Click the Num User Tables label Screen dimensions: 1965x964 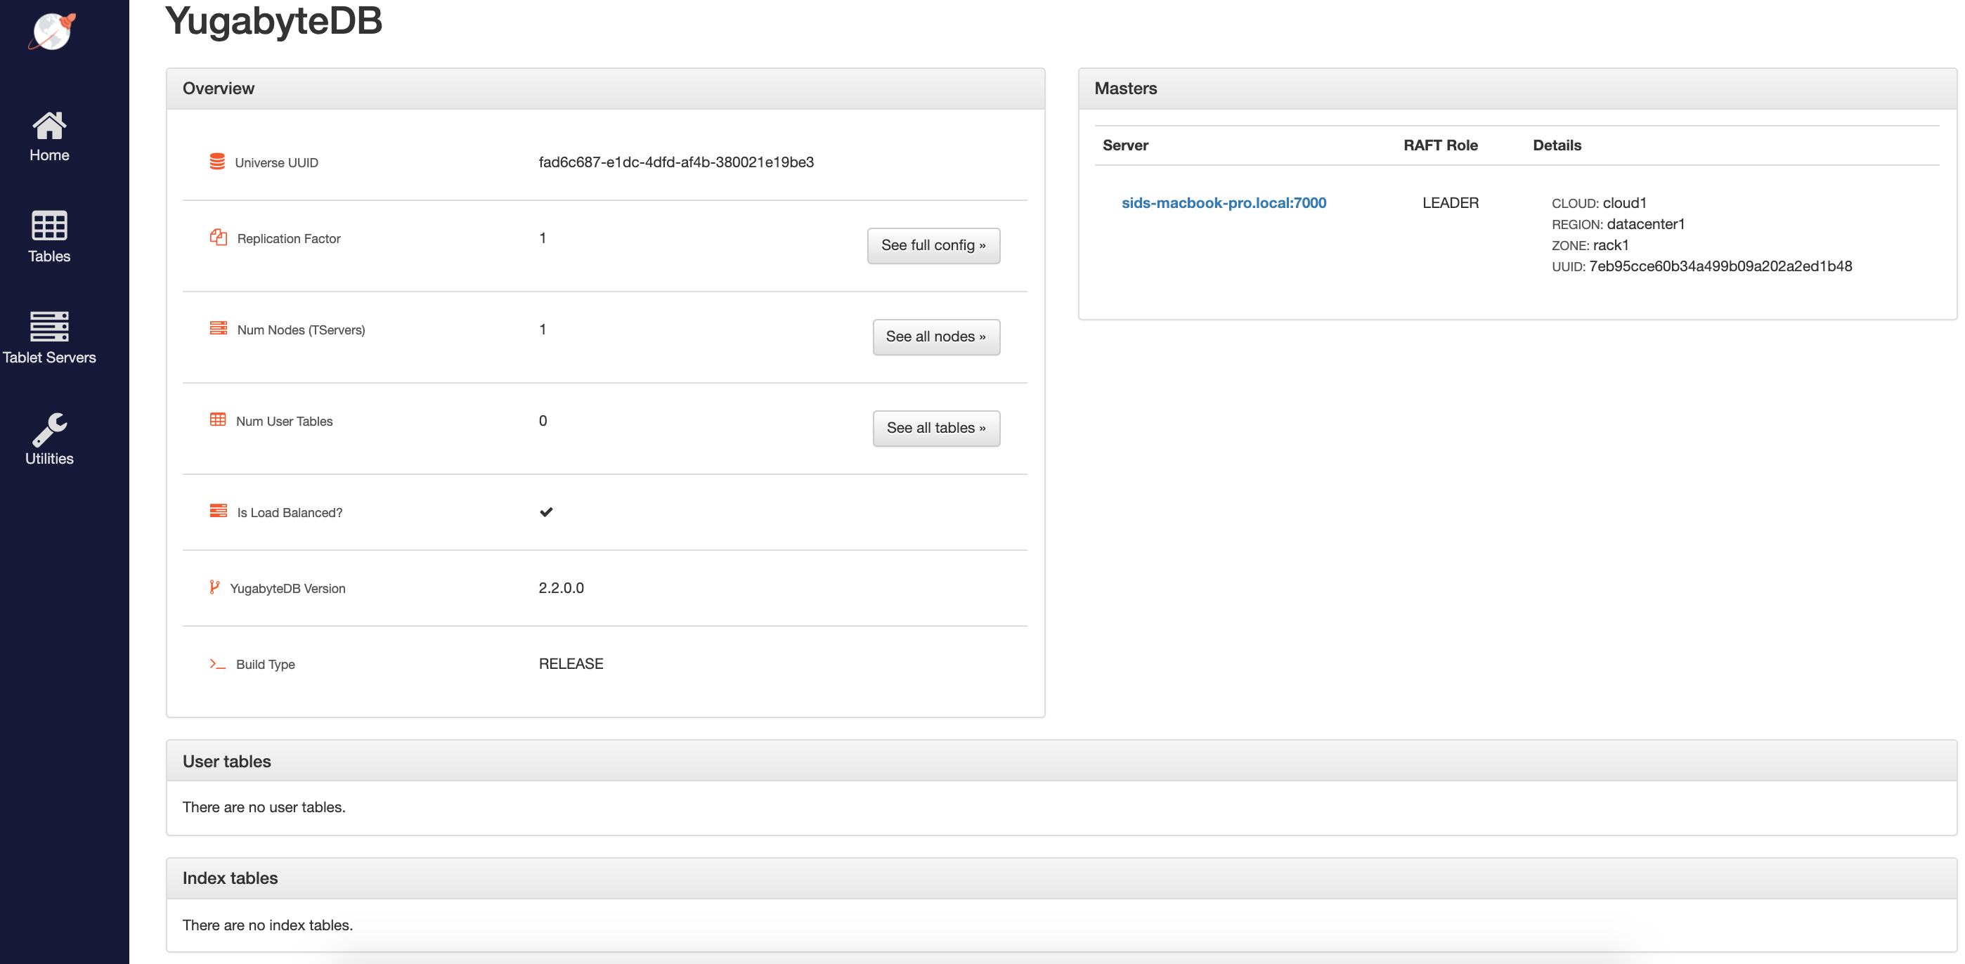click(284, 422)
